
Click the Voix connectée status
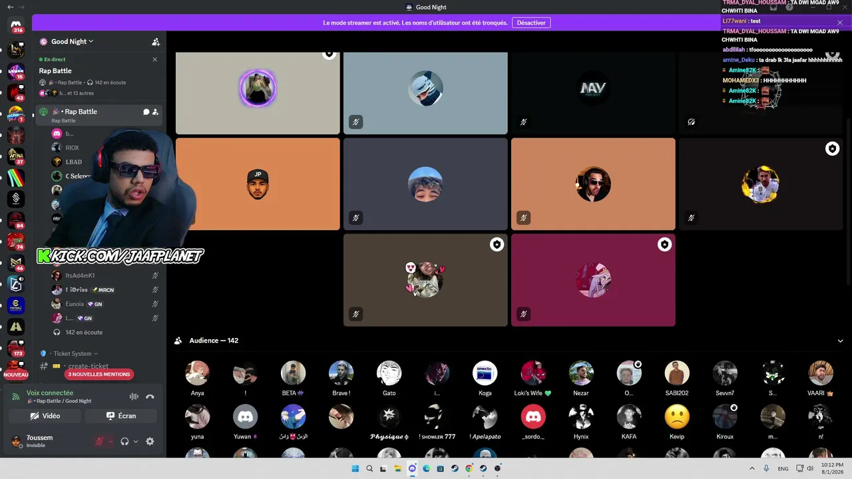coord(50,393)
